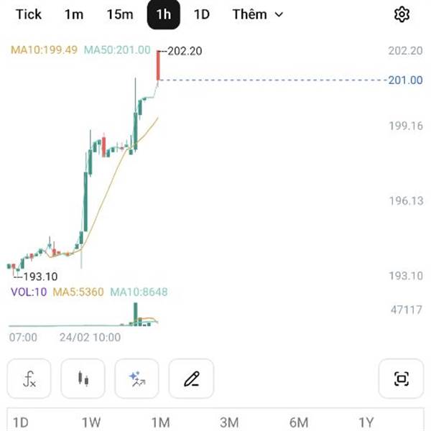Set range to 1W
Image resolution: width=431 pixels, height=431 pixels.
(x=91, y=422)
